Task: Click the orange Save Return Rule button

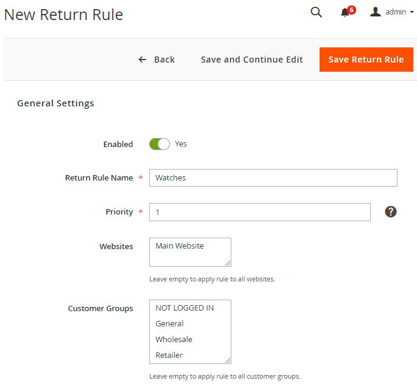Action: click(366, 60)
